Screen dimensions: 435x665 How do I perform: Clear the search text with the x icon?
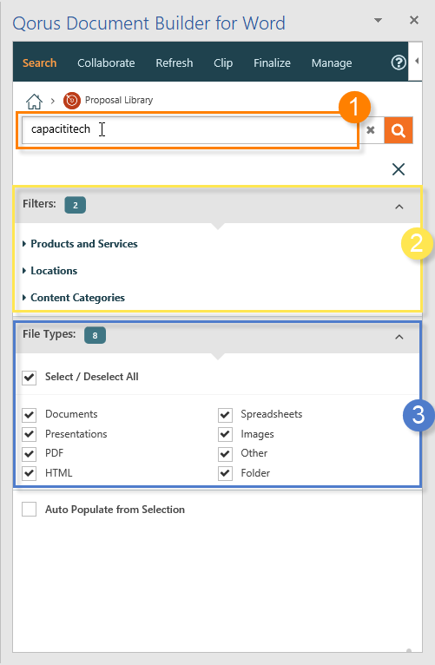[x=371, y=130]
